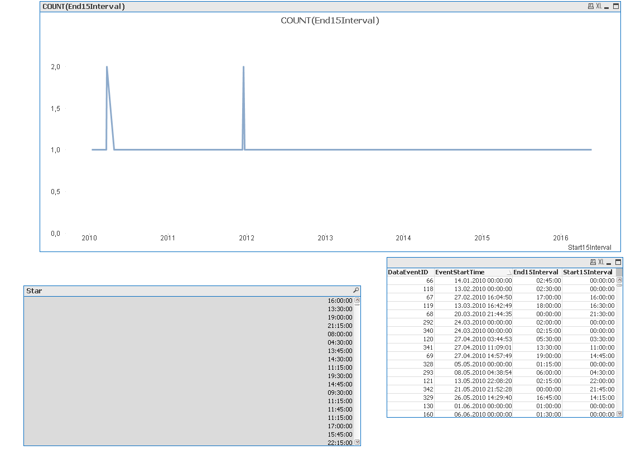This screenshot has width=626, height=450.
Task: Select 19:30:00 in the Star list
Action: coord(189,376)
